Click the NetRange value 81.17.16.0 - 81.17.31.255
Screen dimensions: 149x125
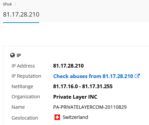[x=83, y=86]
